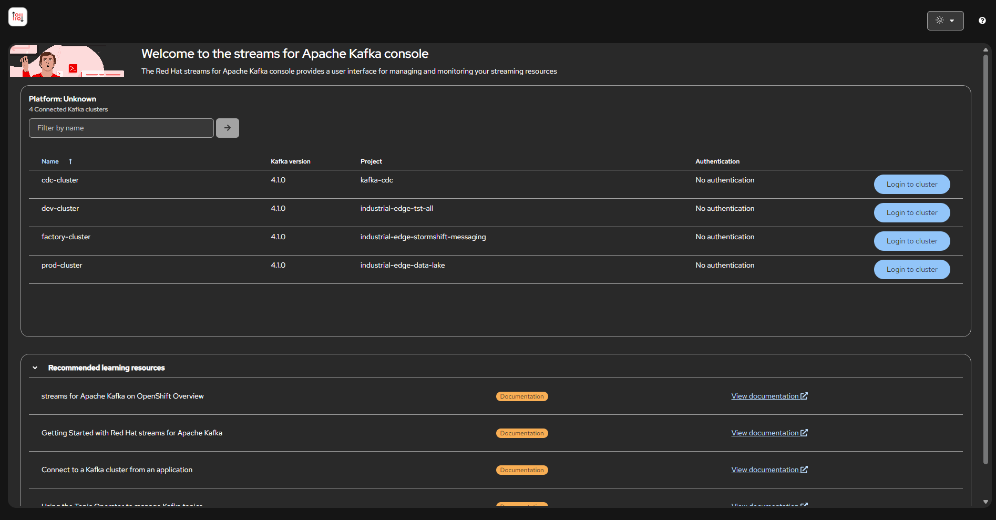Open View documentation for OpenShift Overview
This screenshot has height=520, width=996.
click(x=769, y=396)
